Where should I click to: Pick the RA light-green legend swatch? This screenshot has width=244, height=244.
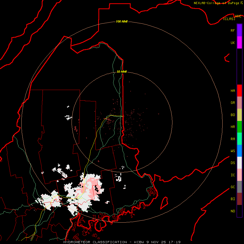pos(239,139)
